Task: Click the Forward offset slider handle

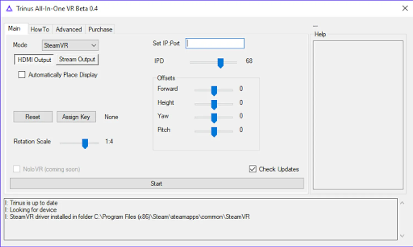Action: pos(214,91)
